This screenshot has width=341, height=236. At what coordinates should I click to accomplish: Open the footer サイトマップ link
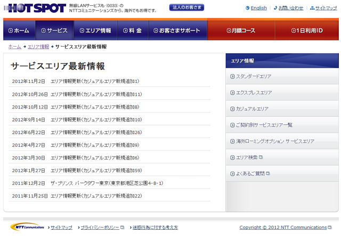(62, 227)
